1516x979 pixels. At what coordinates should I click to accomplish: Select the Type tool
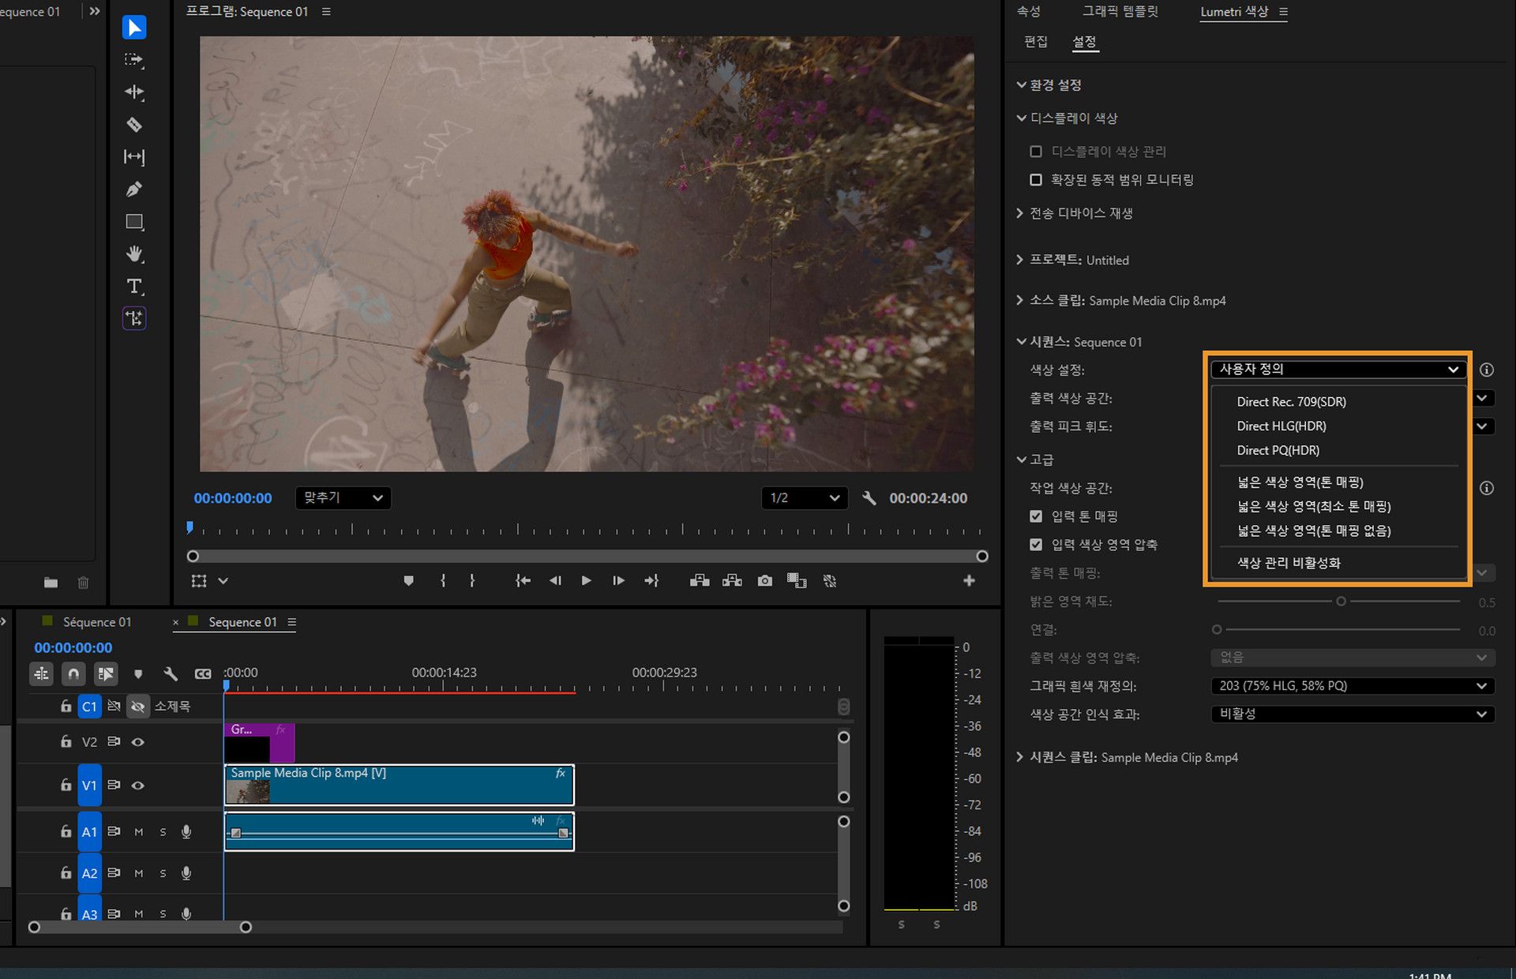134,287
